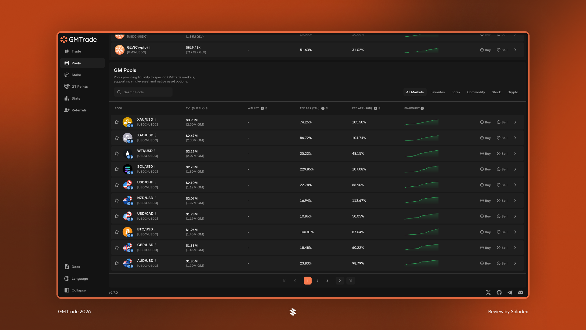Click Sell on the XAG/USD row
The width and height of the screenshot is (586, 330).
tap(502, 138)
